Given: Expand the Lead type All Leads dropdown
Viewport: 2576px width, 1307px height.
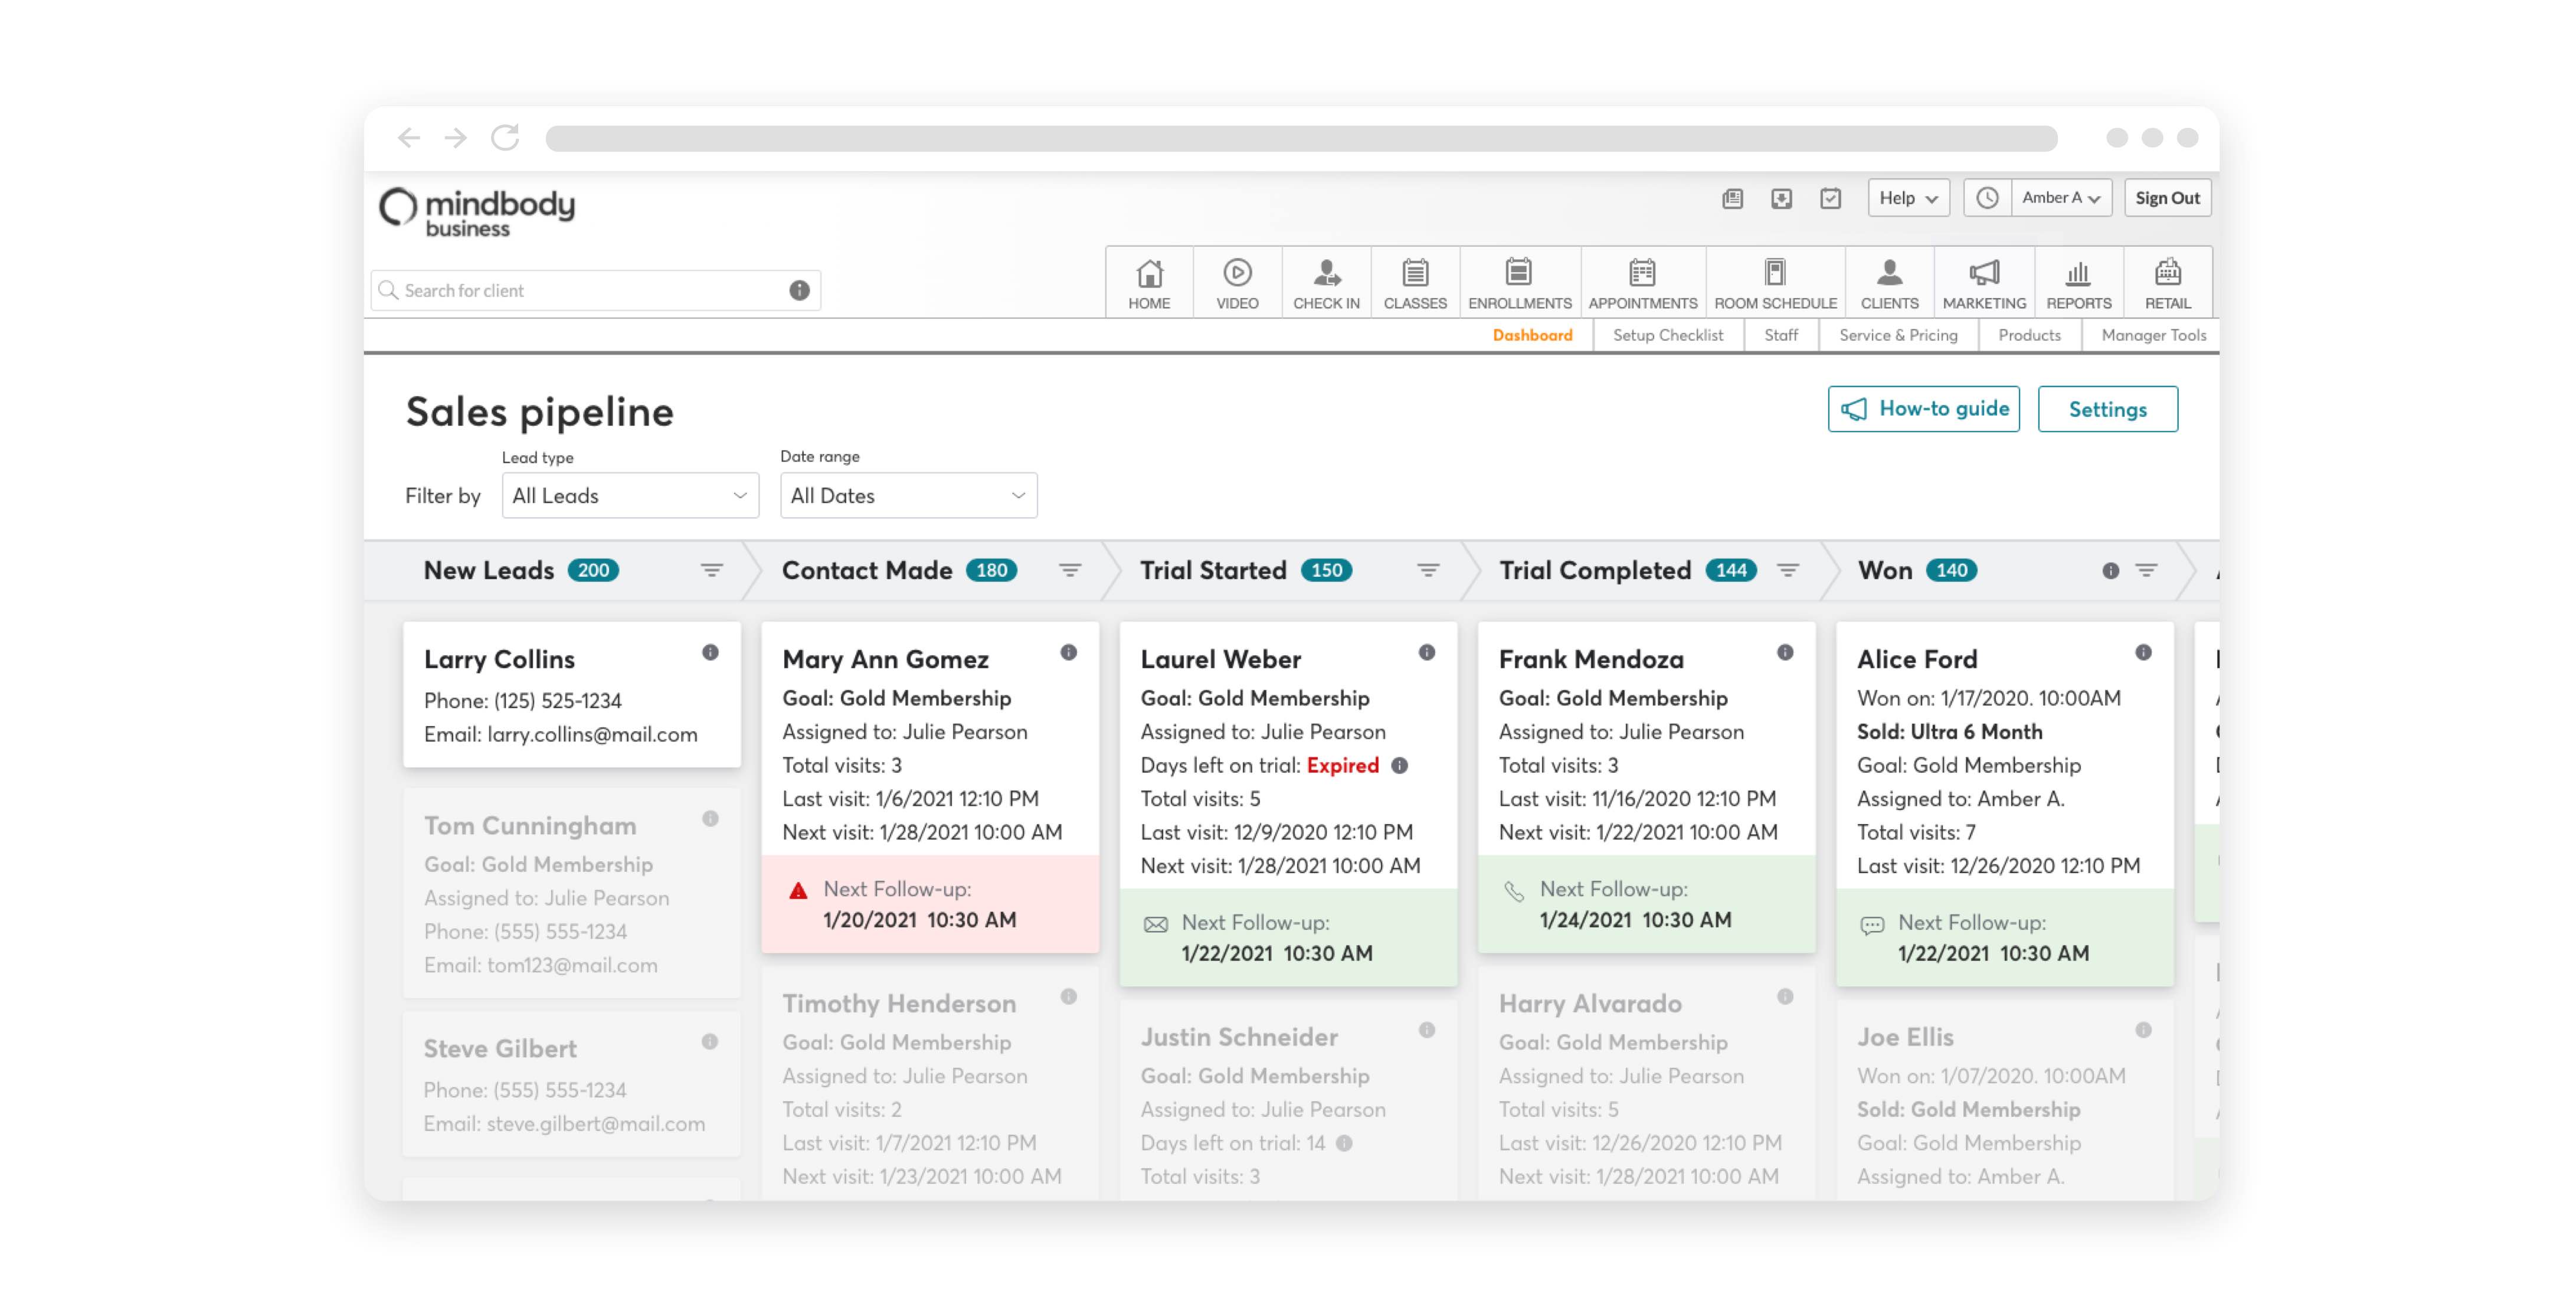Looking at the screenshot, I should click(x=630, y=496).
